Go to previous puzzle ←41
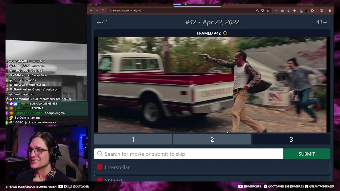 pos(103,22)
